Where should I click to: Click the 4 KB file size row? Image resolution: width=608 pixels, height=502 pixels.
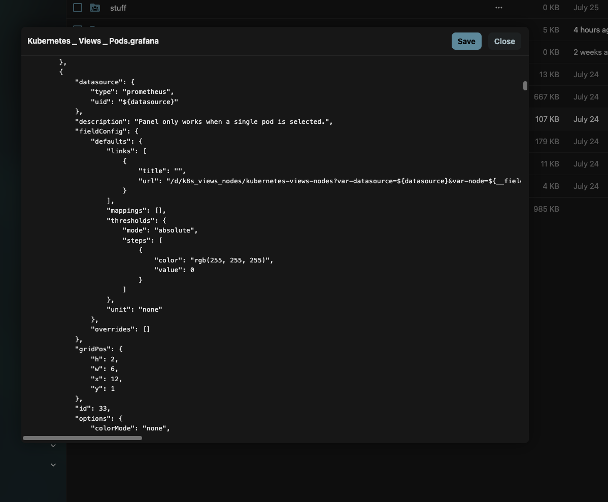(x=551, y=186)
